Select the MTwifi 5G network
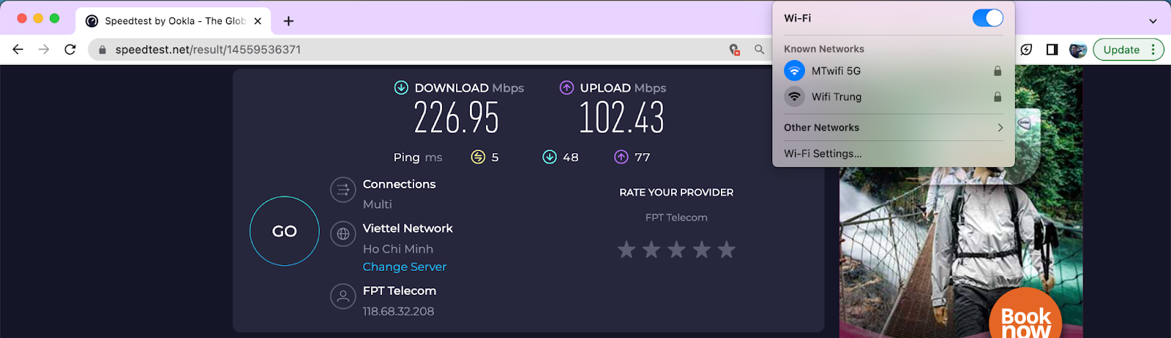Viewport: 1171px width, 338px height. (893, 71)
